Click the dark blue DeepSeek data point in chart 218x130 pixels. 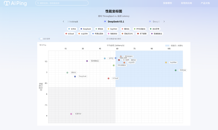(75, 77)
